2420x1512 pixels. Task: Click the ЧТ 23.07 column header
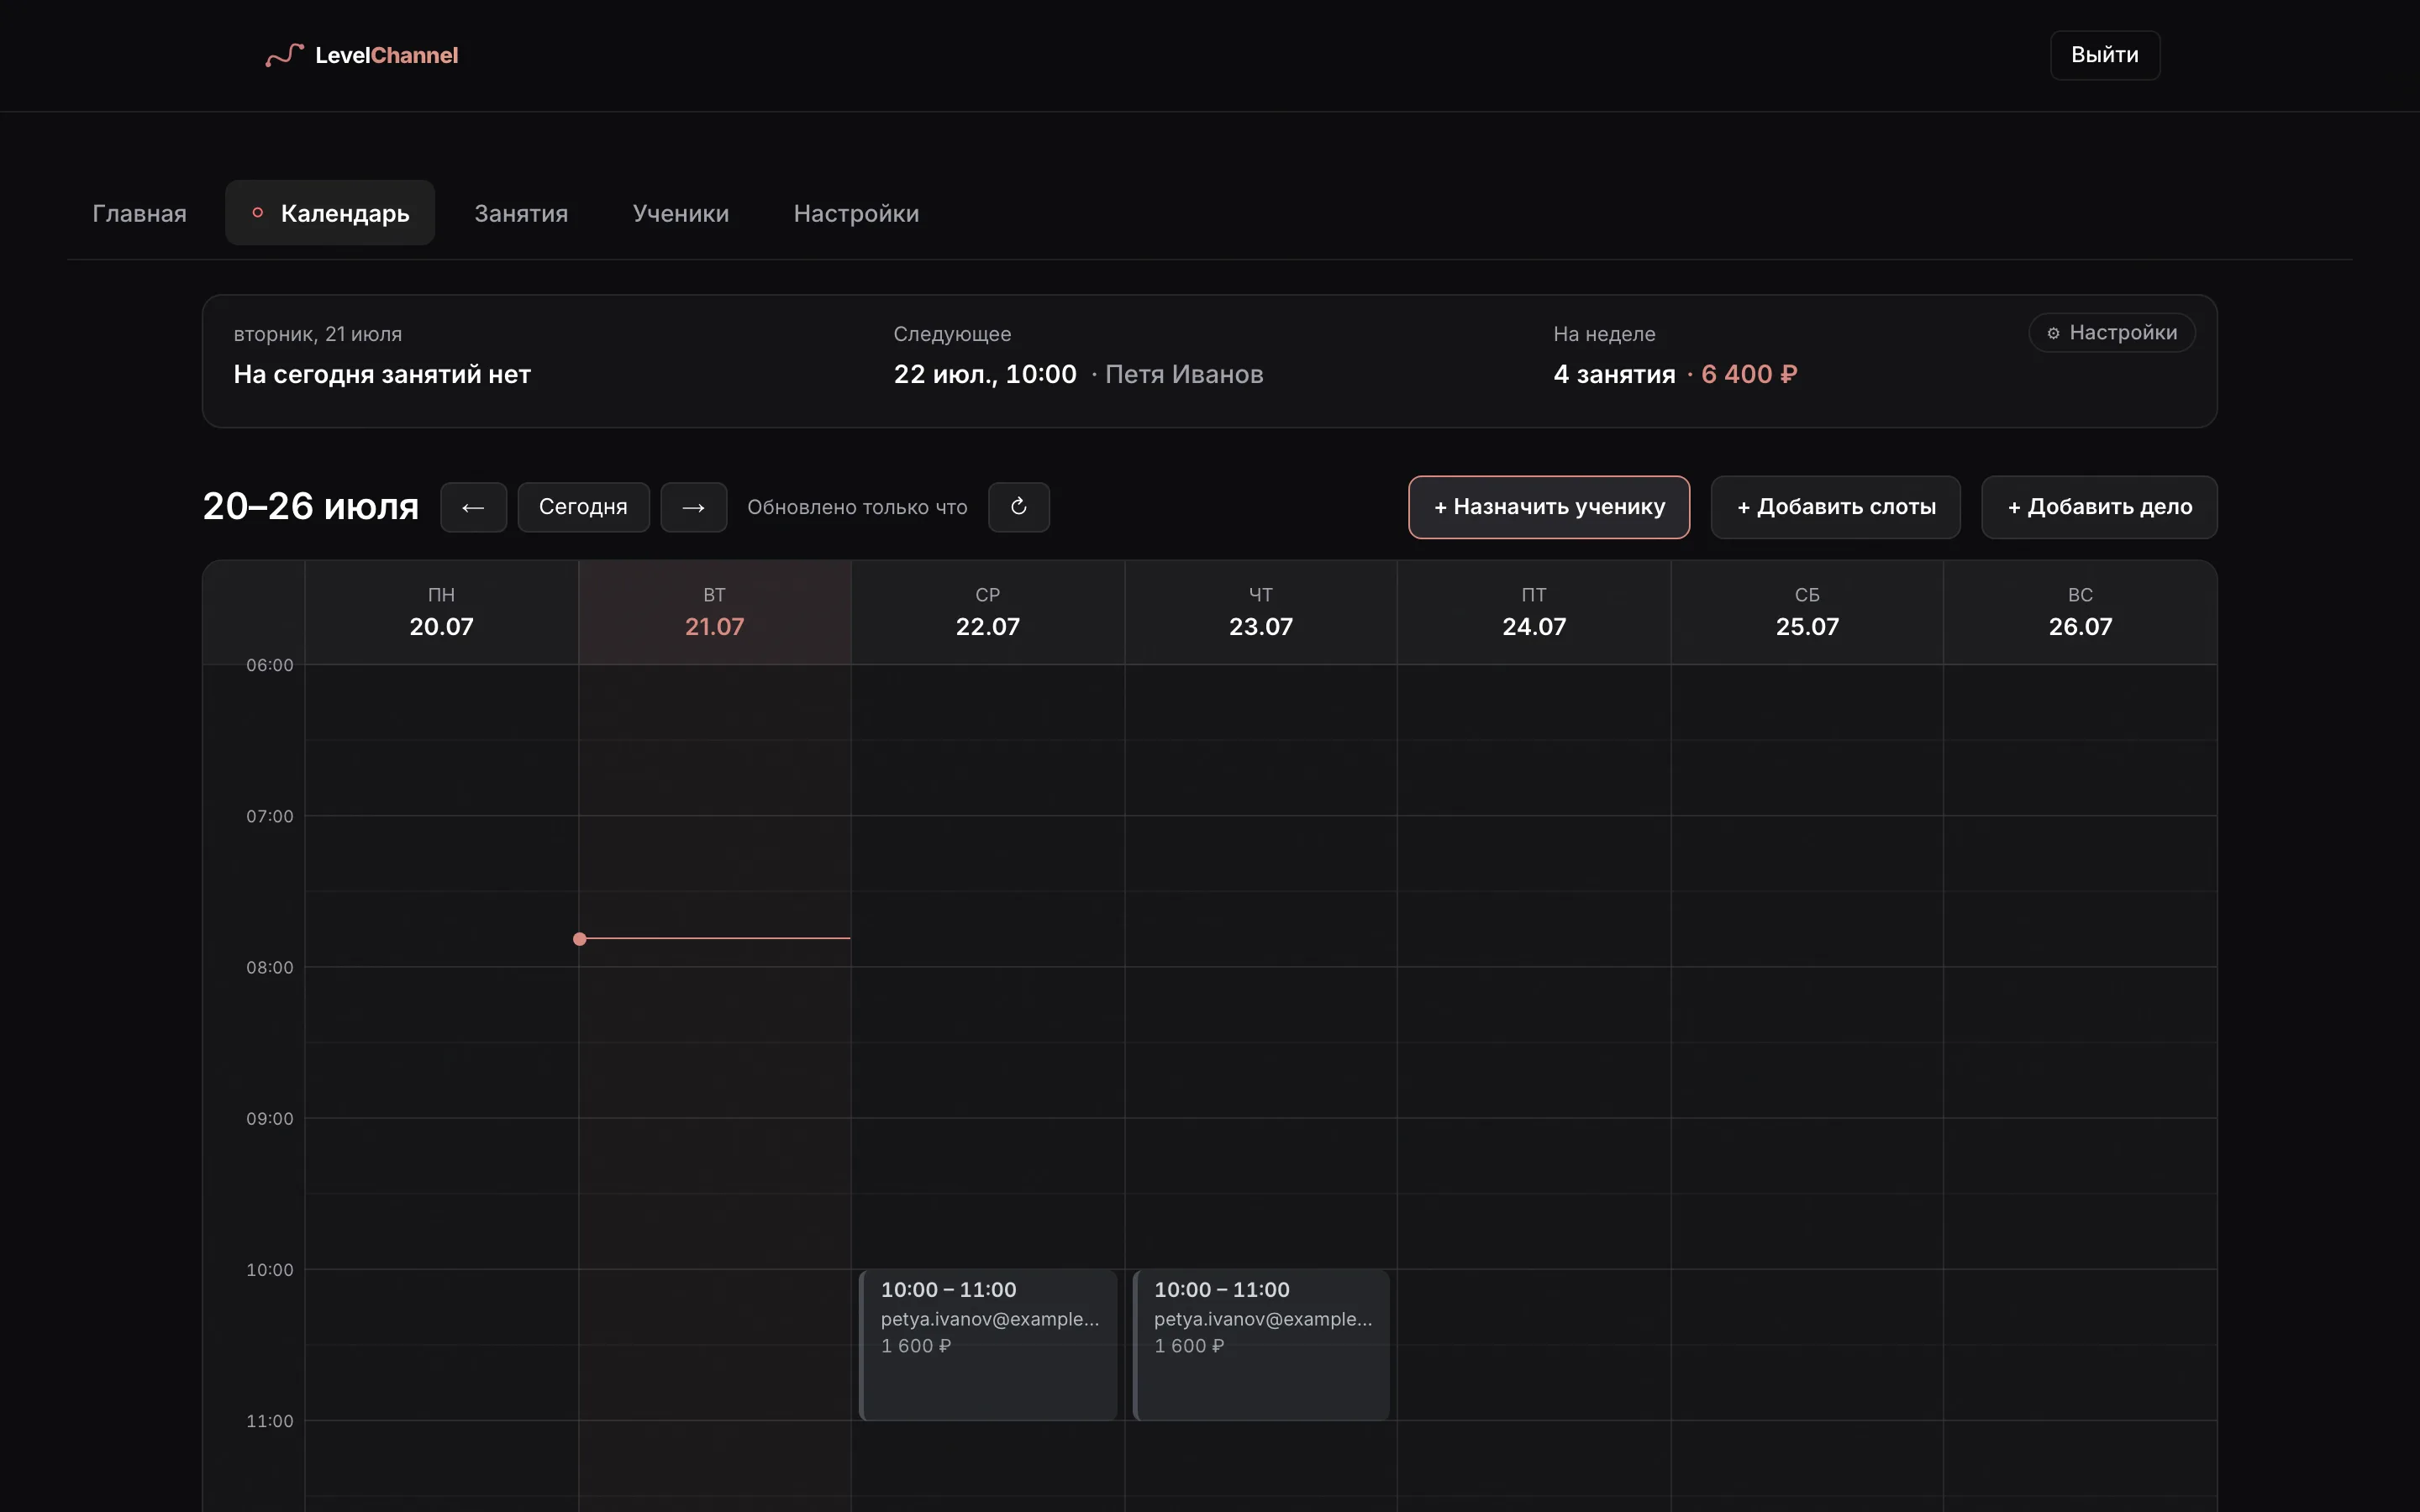click(1261, 612)
